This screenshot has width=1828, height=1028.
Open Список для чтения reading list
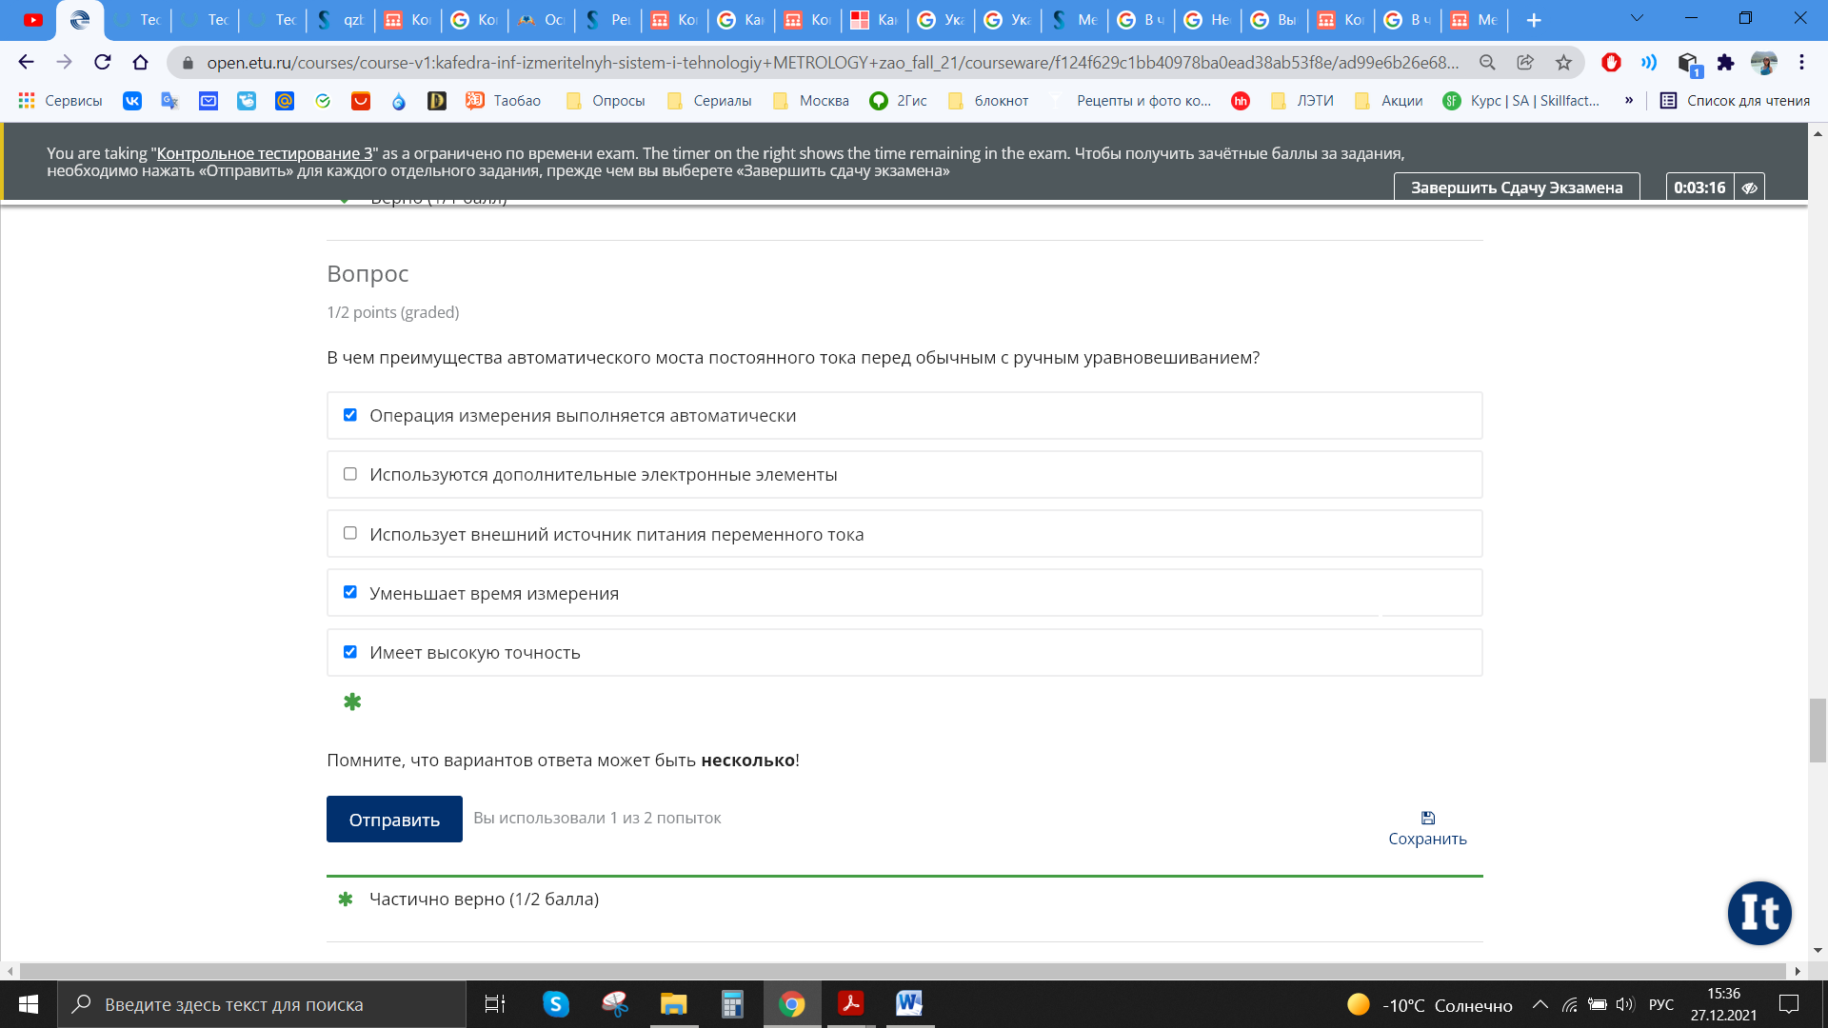click(1735, 101)
